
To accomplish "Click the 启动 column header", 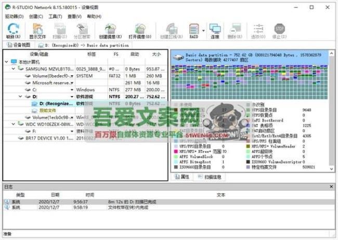I will [x=135, y=54].
